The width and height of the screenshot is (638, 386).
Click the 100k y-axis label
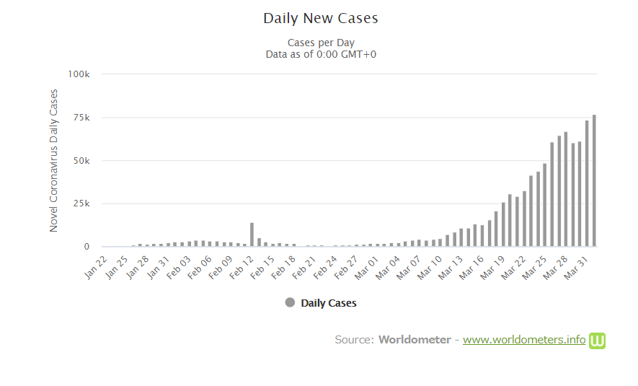79,74
